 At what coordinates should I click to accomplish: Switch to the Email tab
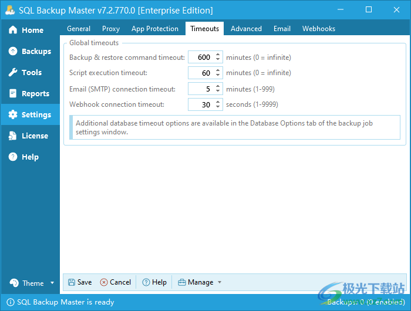(282, 29)
